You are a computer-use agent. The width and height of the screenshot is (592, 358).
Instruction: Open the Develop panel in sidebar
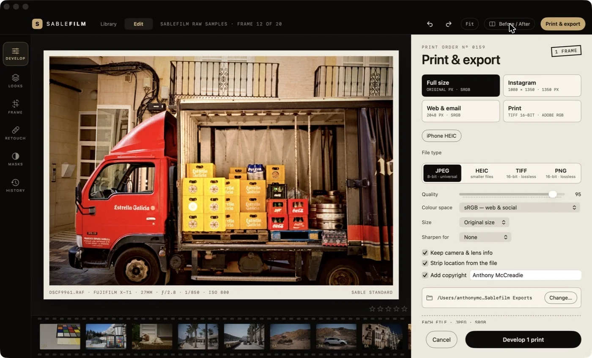click(x=16, y=54)
